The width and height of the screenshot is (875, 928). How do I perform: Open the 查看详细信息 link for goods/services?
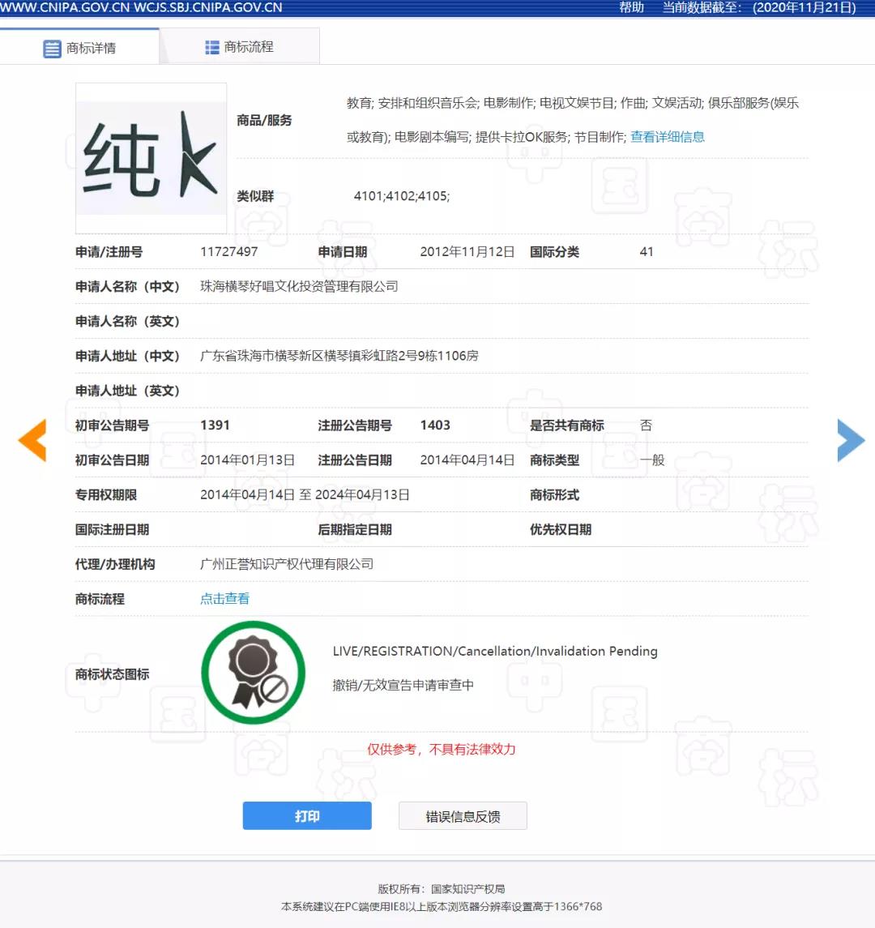click(667, 137)
